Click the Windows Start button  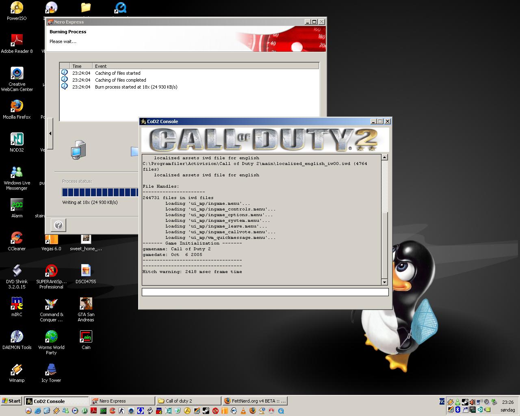point(11,401)
